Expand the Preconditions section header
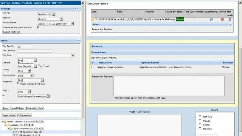The height and width of the screenshot is (136, 242). (x=162, y=53)
